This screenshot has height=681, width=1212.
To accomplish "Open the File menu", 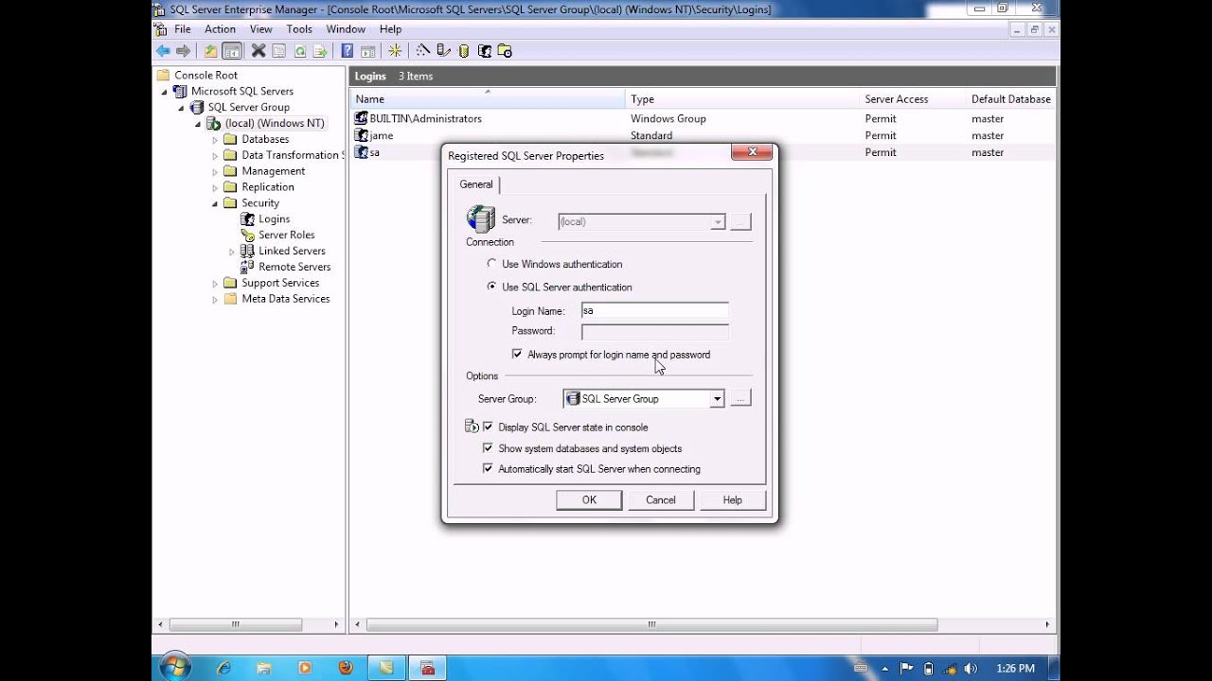I will [183, 29].
